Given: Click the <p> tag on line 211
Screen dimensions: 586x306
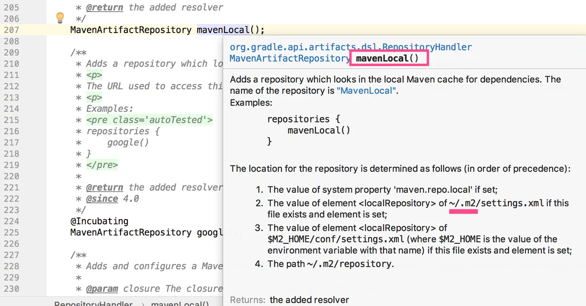Looking at the screenshot, I should click(94, 75).
